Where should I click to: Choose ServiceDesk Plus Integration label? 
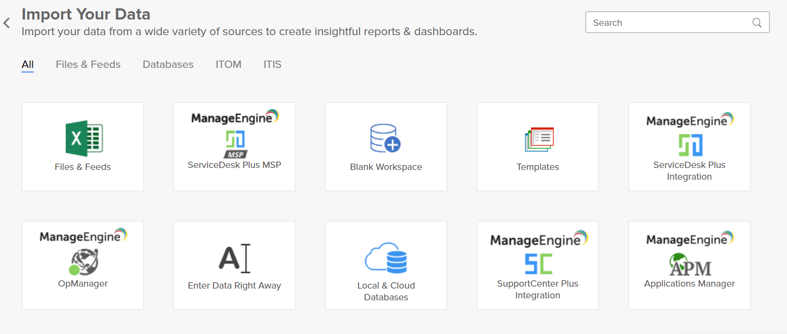pos(689,171)
